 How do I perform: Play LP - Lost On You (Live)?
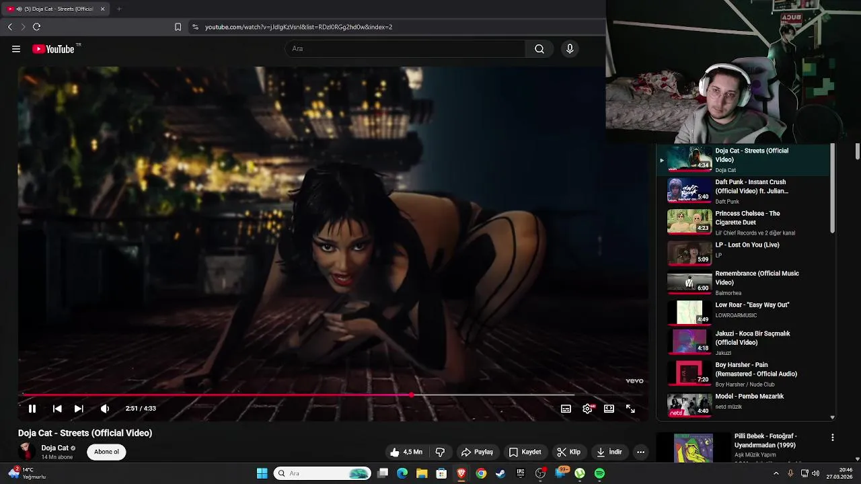pos(743,253)
